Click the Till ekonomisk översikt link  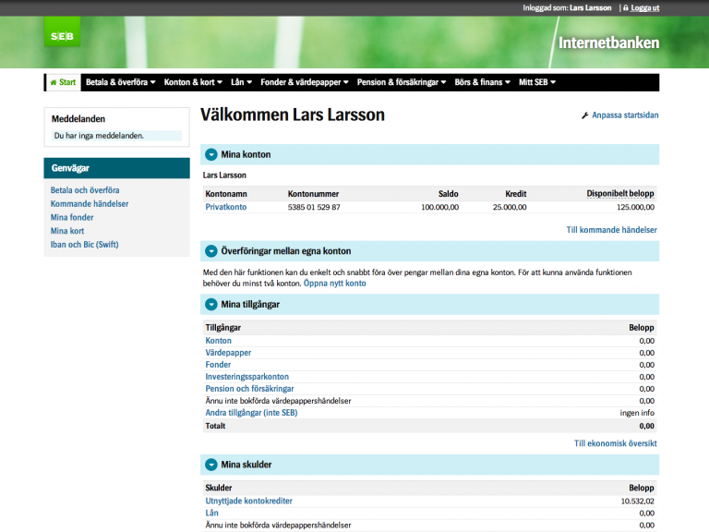tap(616, 443)
